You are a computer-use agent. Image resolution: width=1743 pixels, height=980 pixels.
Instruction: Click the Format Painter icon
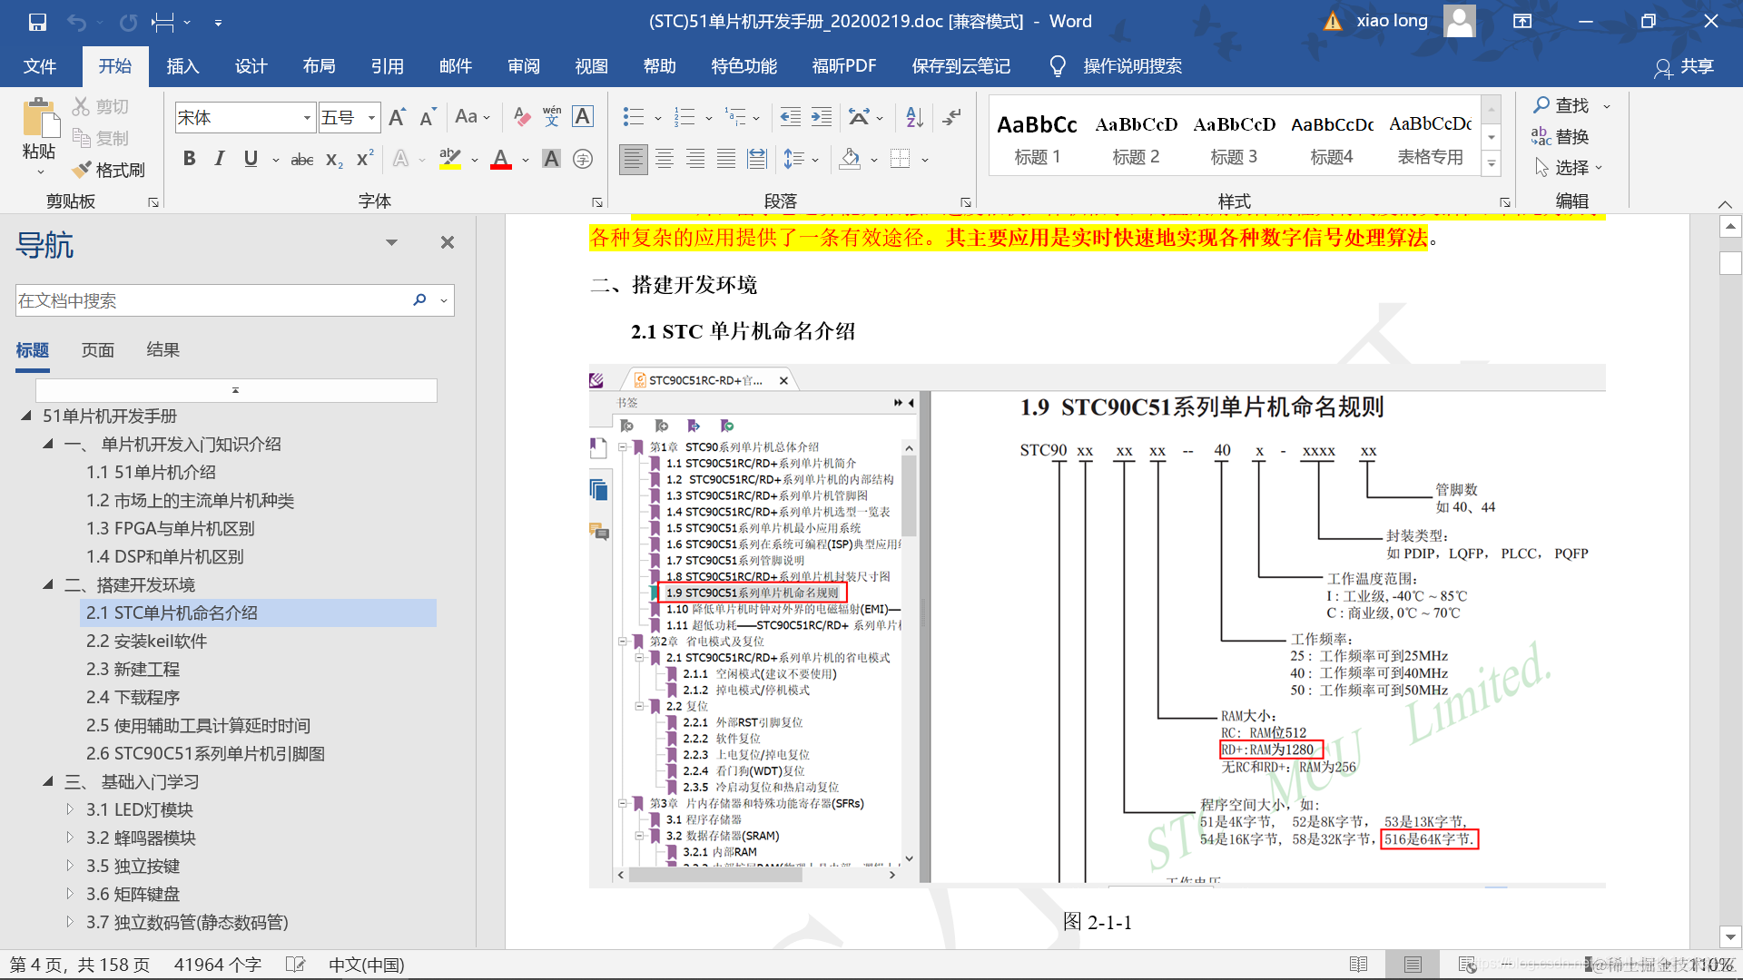(x=82, y=170)
